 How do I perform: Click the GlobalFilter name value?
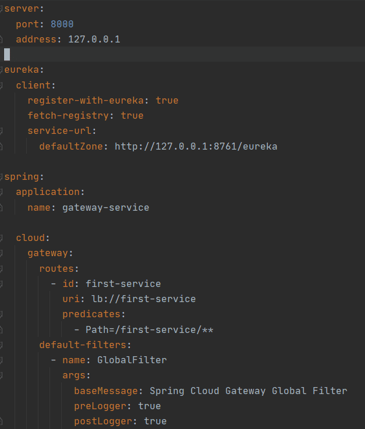pyautogui.click(x=132, y=360)
